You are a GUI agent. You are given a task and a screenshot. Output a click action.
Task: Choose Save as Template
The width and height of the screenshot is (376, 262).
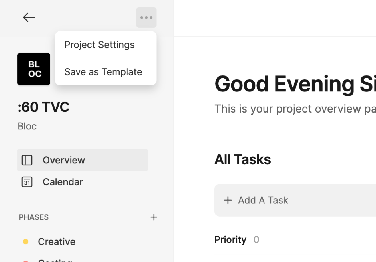click(103, 72)
